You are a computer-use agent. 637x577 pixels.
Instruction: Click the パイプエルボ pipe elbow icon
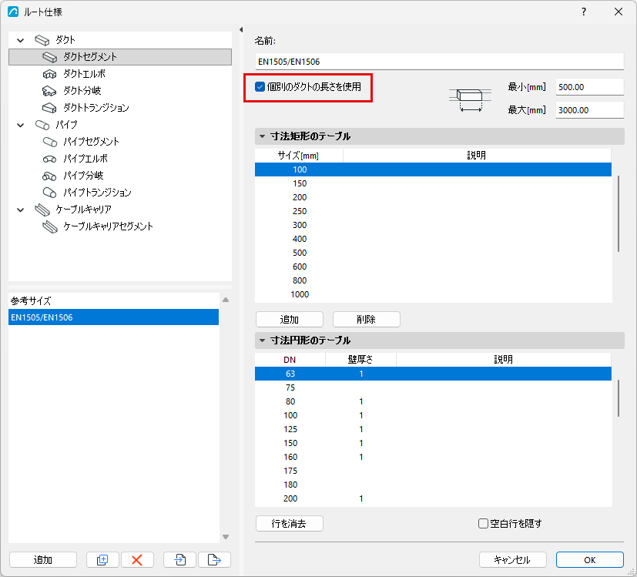[49, 159]
